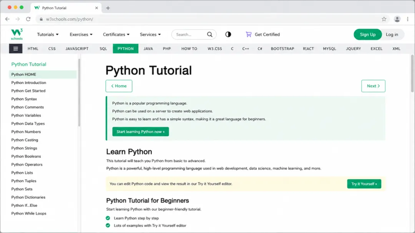This screenshot has height=233, width=415.
Task: Expand the Tutorials dropdown
Action: point(48,34)
